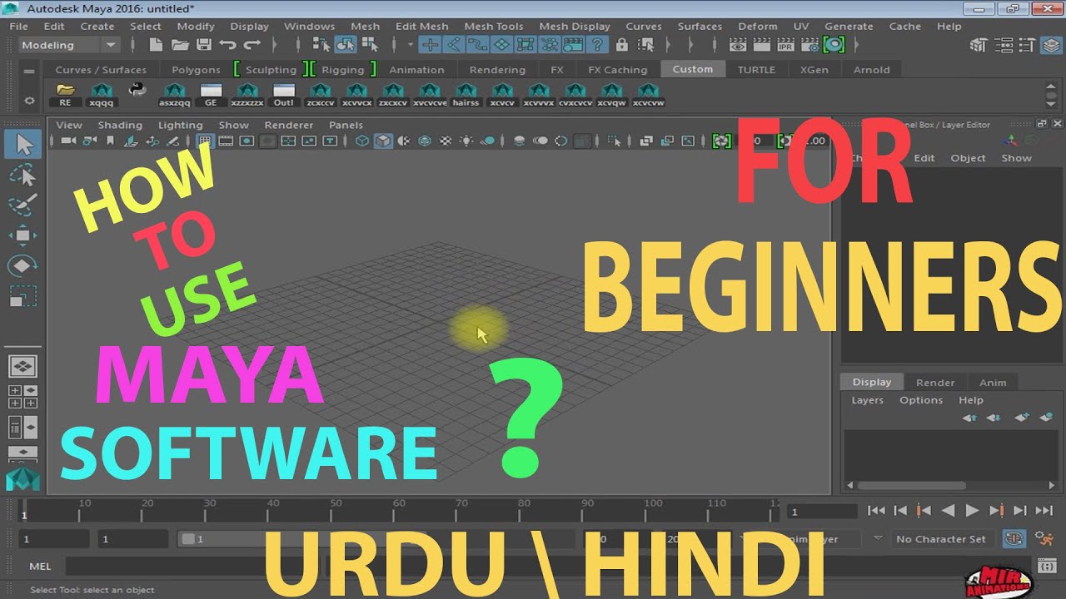Screen dimensions: 1066x599
Task: Play the animation backwards
Action: pos(948,510)
